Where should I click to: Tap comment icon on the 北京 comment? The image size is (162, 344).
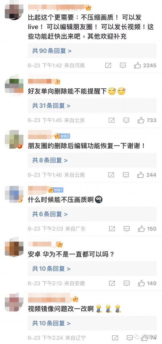[126, 120]
